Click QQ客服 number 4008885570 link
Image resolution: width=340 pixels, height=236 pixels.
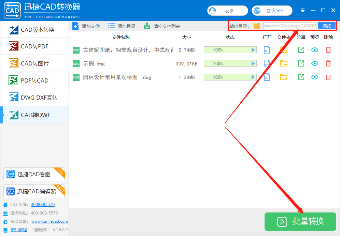pos(43,204)
